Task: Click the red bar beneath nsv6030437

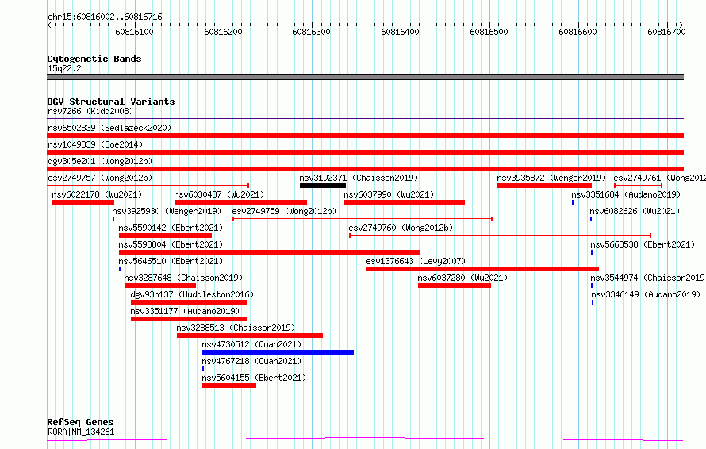Action: click(x=241, y=202)
